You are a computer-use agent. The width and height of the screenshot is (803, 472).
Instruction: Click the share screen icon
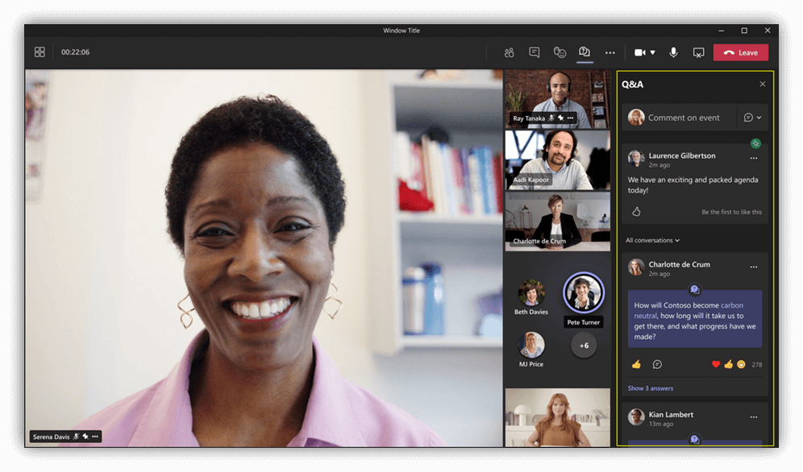tap(698, 52)
